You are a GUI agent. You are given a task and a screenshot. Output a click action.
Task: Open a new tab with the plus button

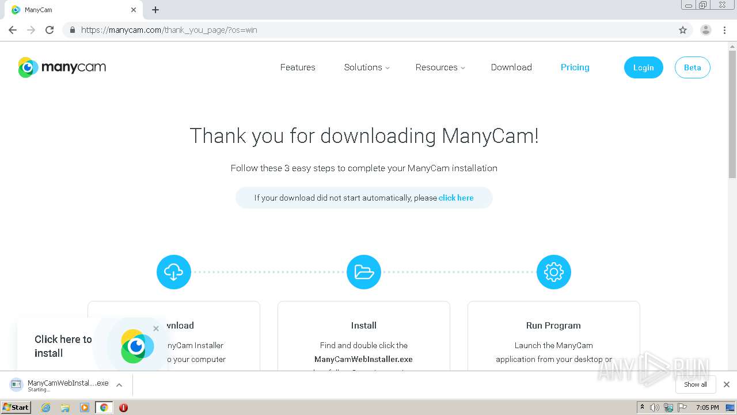coord(155,10)
